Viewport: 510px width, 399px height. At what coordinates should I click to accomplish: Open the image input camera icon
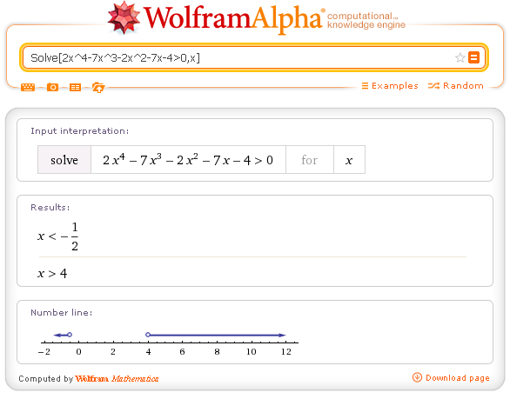(52, 87)
